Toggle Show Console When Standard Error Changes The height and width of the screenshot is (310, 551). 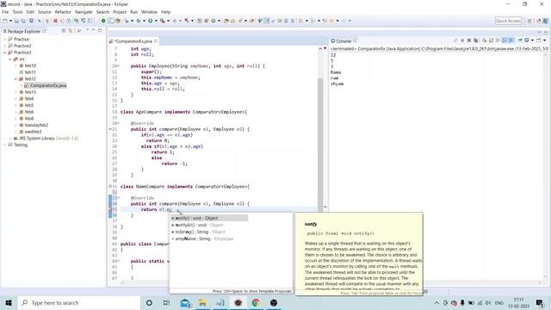[511, 40]
